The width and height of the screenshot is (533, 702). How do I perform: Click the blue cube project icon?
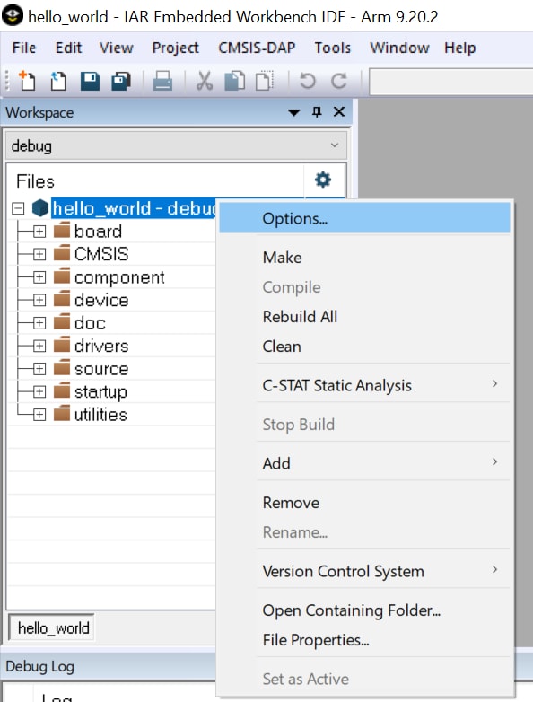pos(40,208)
